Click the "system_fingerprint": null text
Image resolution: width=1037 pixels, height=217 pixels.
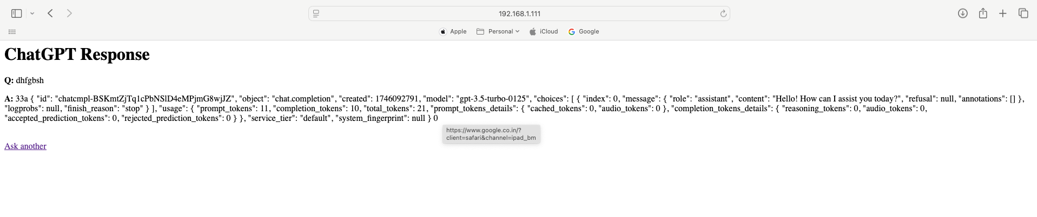pyautogui.click(x=380, y=118)
